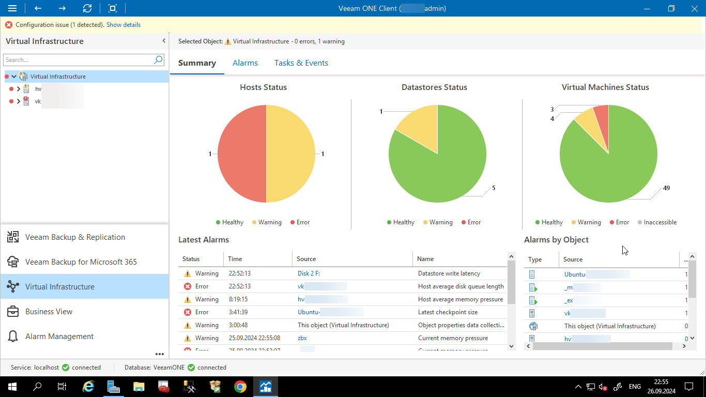Select the vk host server icon
The image size is (706, 397).
[26, 101]
